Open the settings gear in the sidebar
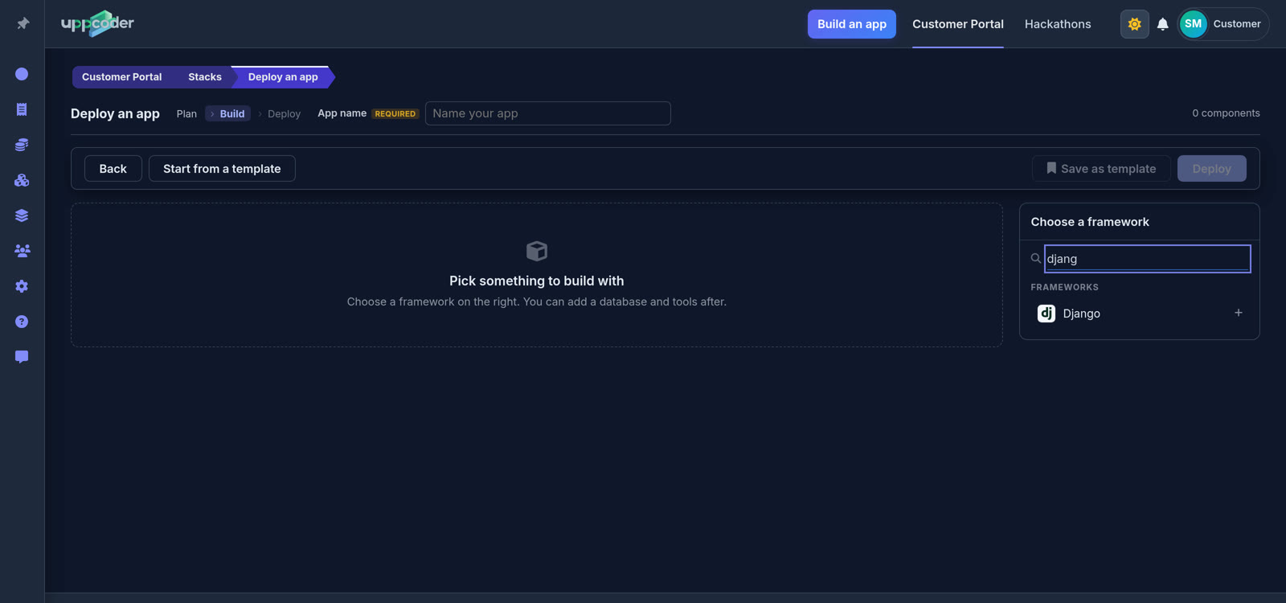The height and width of the screenshot is (603, 1286). click(x=22, y=286)
